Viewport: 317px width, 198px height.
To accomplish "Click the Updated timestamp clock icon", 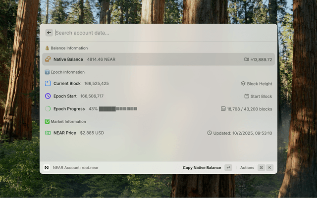I will 210,133.
